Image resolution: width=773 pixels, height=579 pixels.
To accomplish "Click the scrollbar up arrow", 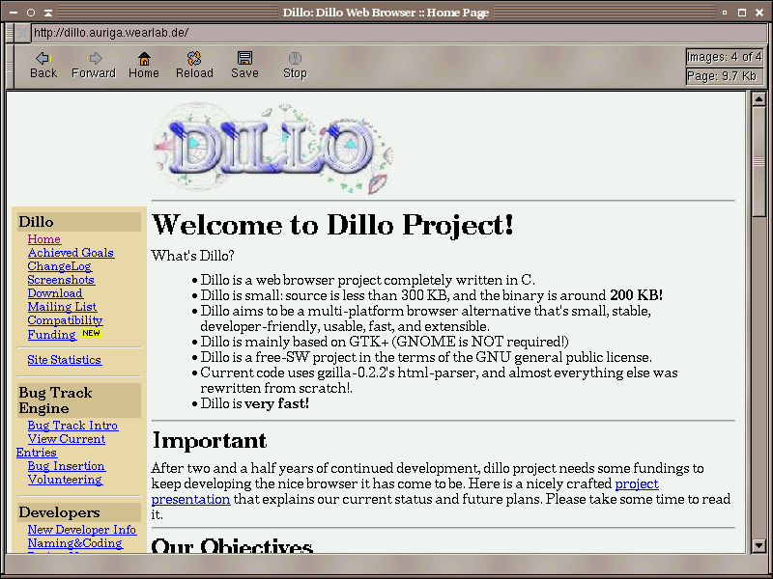I will (x=759, y=99).
